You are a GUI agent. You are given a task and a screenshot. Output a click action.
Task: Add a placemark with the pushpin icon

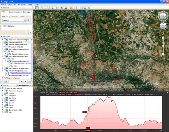pos(42,8)
